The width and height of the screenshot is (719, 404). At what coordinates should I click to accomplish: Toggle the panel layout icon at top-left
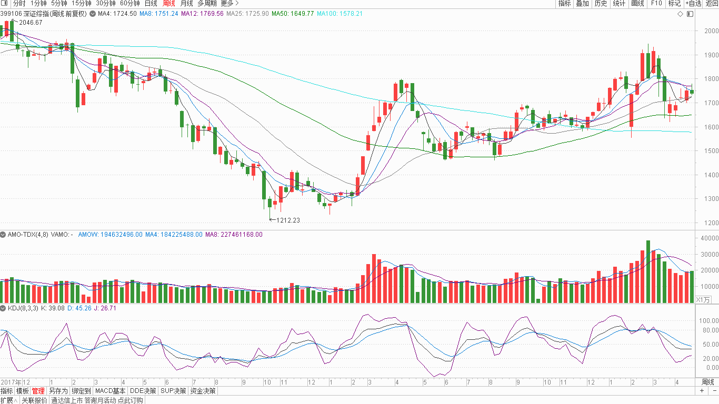[x=4, y=3]
